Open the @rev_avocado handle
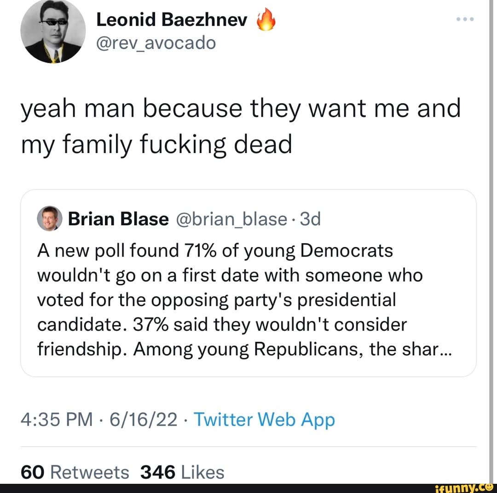Viewport: 497px width, 493px height. click(x=155, y=42)
